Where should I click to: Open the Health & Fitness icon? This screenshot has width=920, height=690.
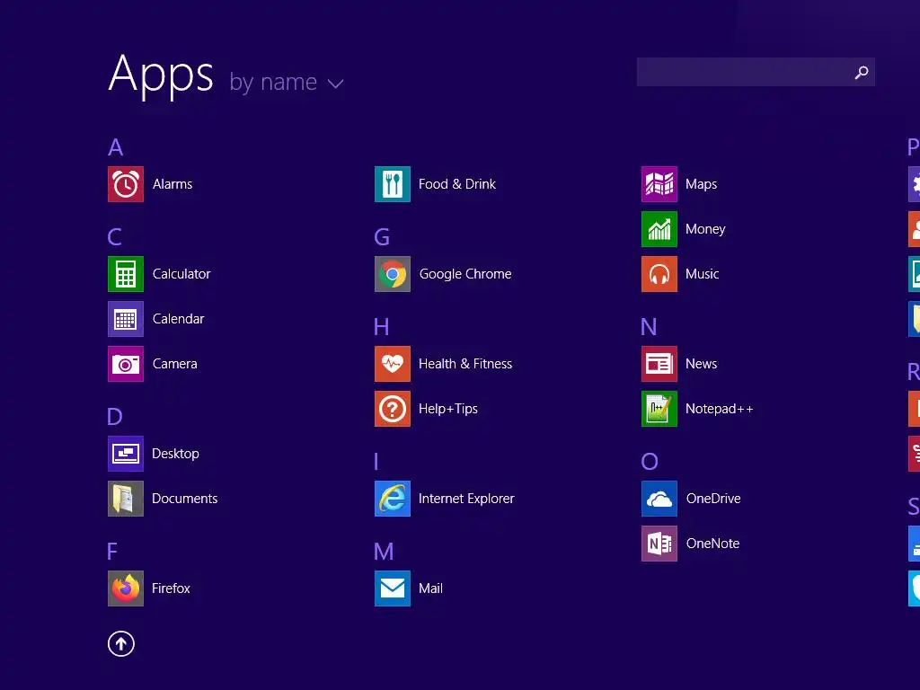(x=393, y=364)
